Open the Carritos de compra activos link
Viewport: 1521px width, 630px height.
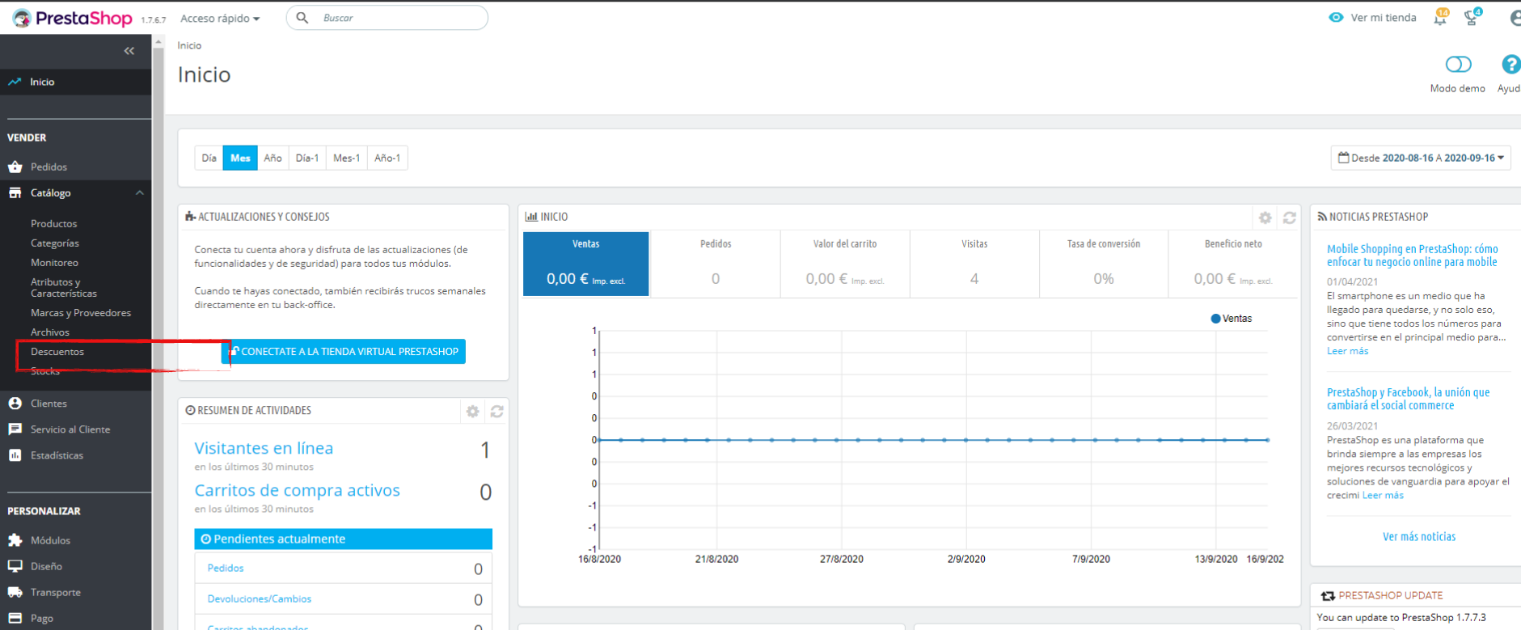coord(297,490)
